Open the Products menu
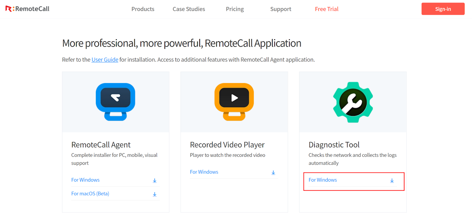 [x=143, y=9]
